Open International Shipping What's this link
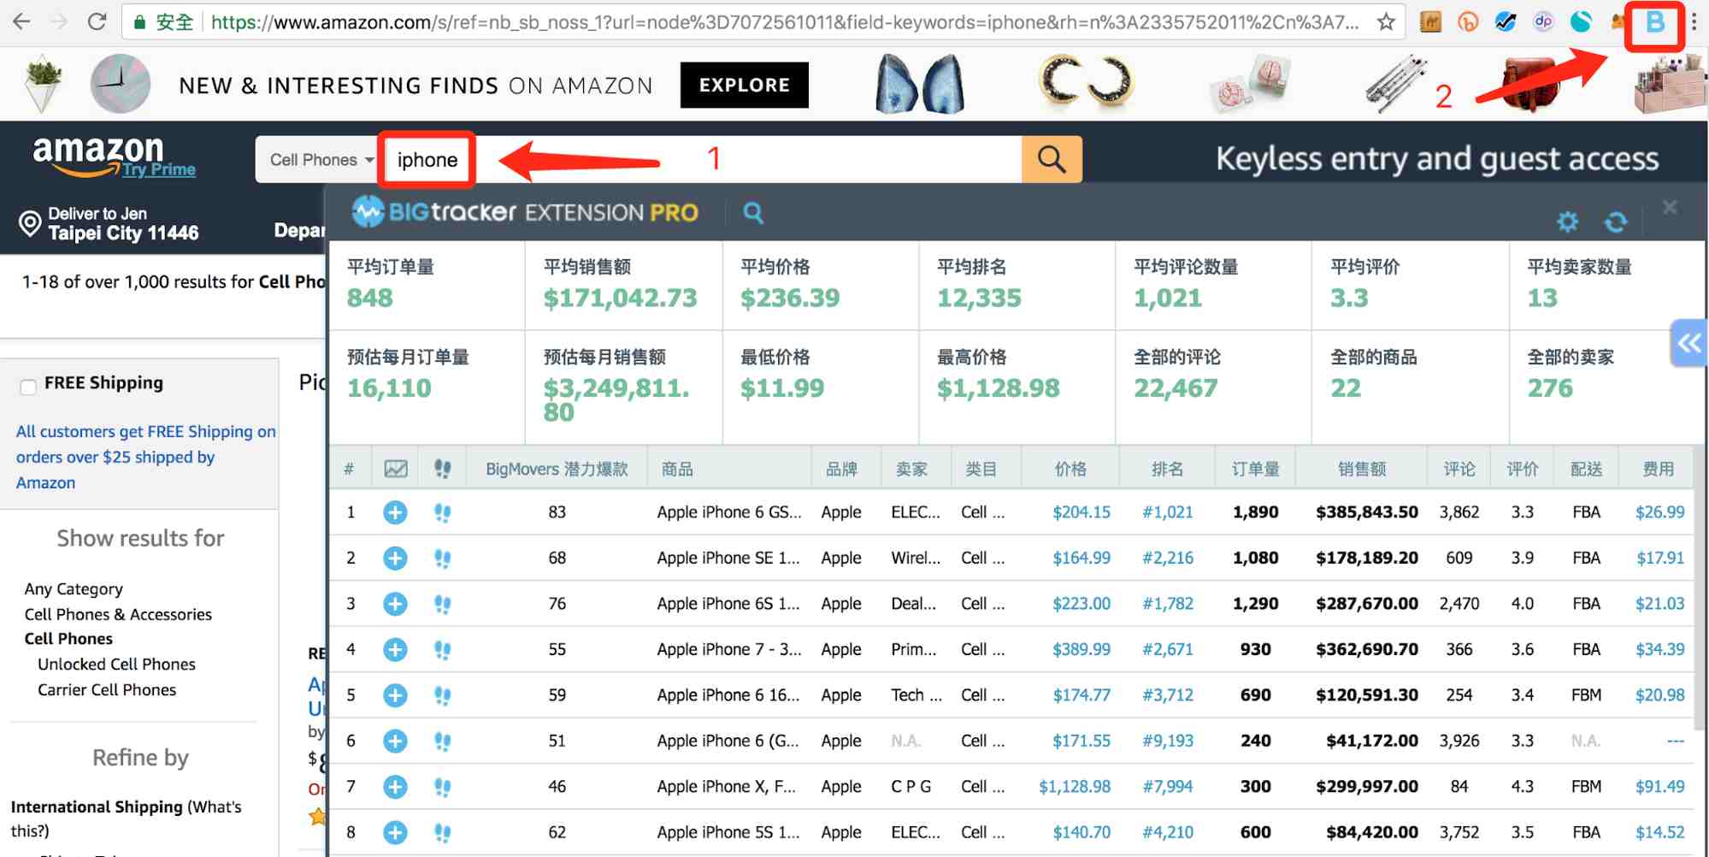 tap(126, 819)
